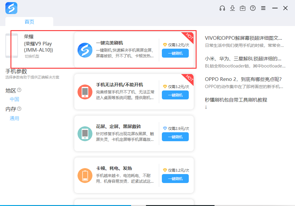Image resolution: width=295 pixels, height=206 pixels.
Task: Open customer service headphones icon
Action: point(222,8)
